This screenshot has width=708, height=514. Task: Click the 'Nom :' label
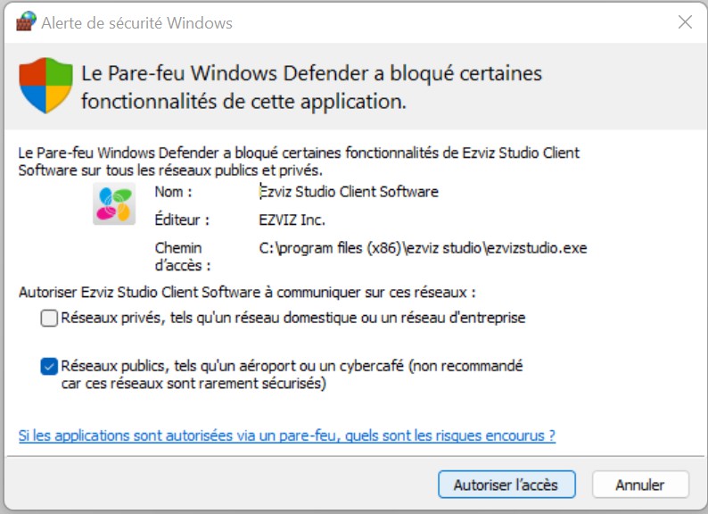point(173,192)
